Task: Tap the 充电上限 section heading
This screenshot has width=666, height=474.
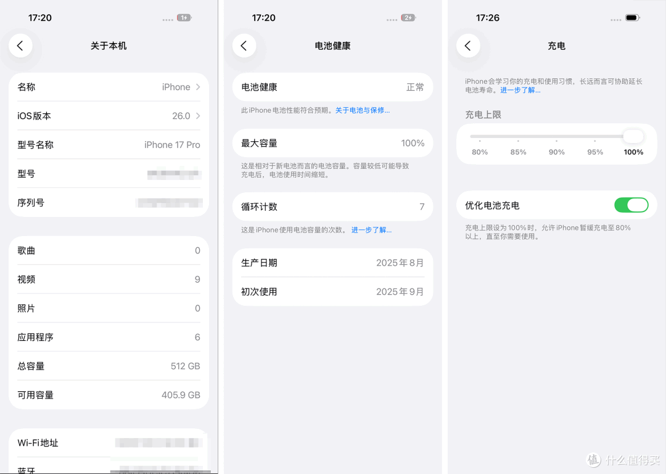Action: (483, 115)
